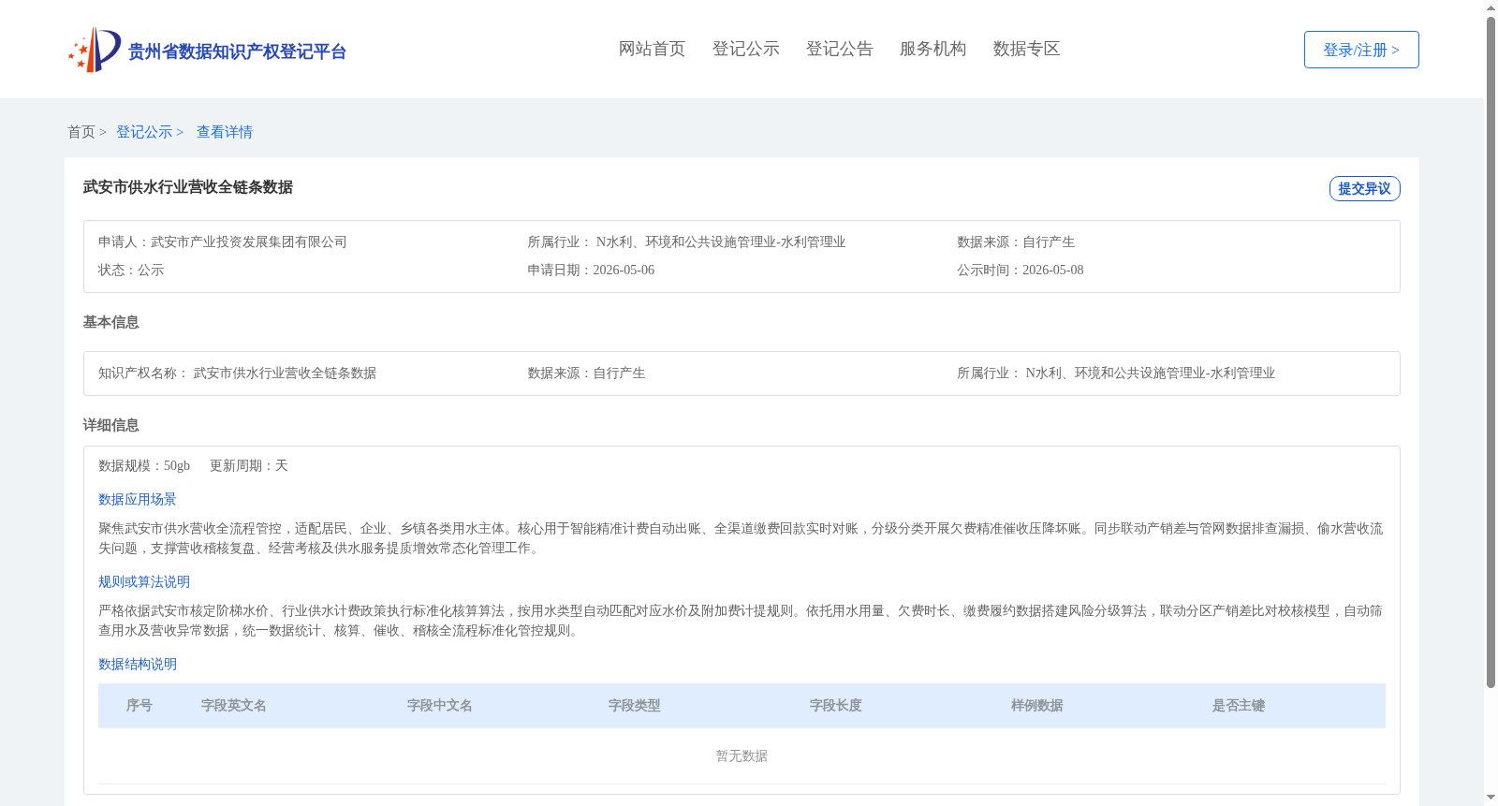Viewport: 1498px width, 806px height.
Task: Click the platform title 贵州省数据知识产权登记平台
Action: pyautogui.click(x=238, y=51)
